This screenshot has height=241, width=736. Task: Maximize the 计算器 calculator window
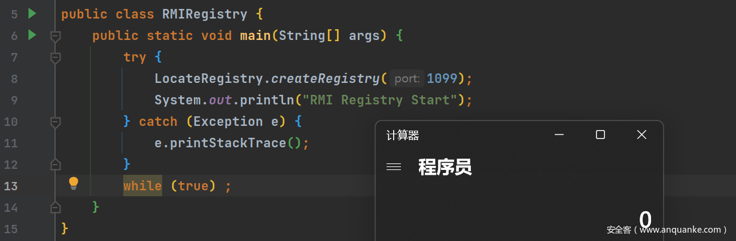600,135
